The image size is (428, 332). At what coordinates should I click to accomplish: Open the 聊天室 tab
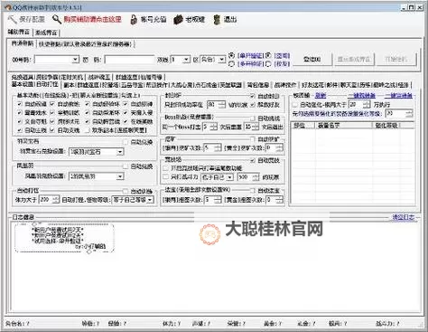349,85
